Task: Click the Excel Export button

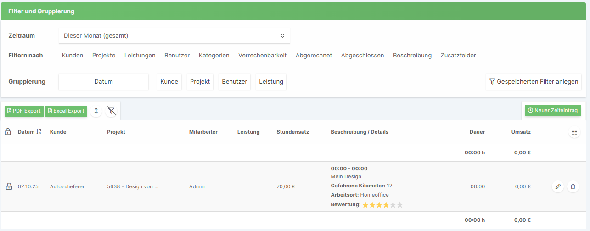Action: 66,111
